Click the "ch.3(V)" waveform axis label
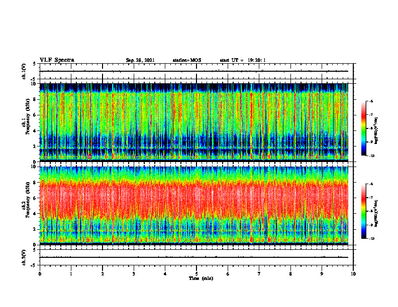This screenshot has height=307, width=398. 24,257
